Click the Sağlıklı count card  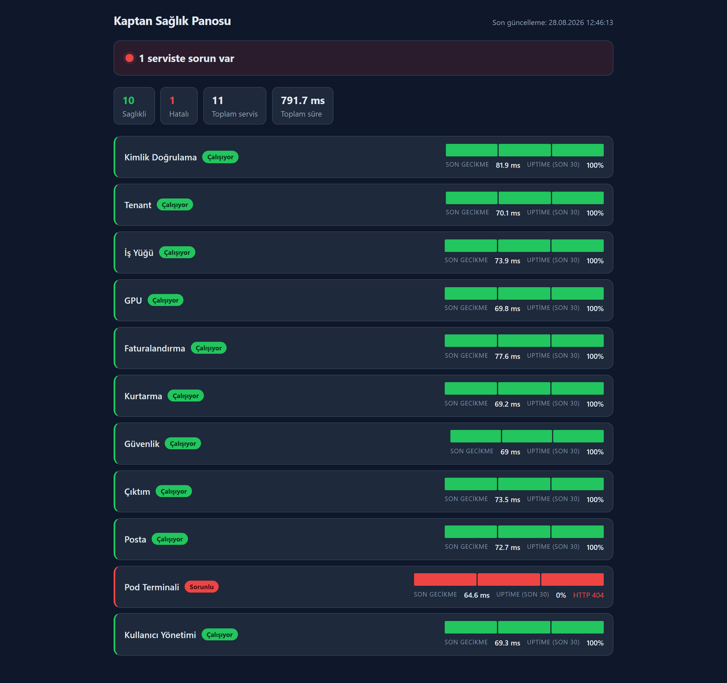134,106
